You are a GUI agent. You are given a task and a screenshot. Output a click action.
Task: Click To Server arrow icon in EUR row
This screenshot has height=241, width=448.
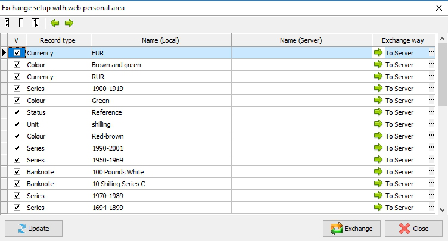click(378, 52)
